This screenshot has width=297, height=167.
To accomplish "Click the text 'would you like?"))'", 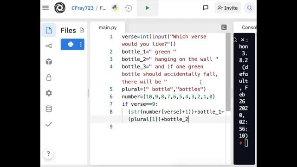I will click(148, 44).
